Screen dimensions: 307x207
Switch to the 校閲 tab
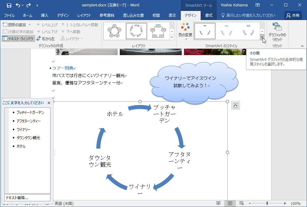(156, 16)
